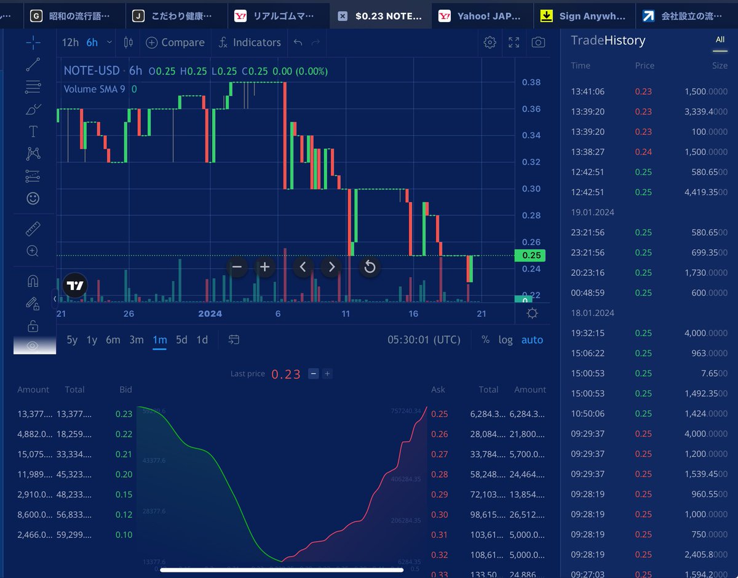This screenshot has width=738, height=578.
Task: Click the redo arrow in chart toolbar
Action: pyautogui.click(x=316, y=42)
